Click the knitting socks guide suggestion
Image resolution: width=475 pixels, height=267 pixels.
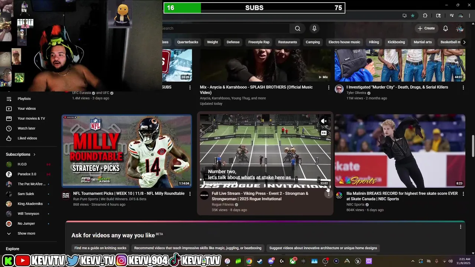click(100, 248)
